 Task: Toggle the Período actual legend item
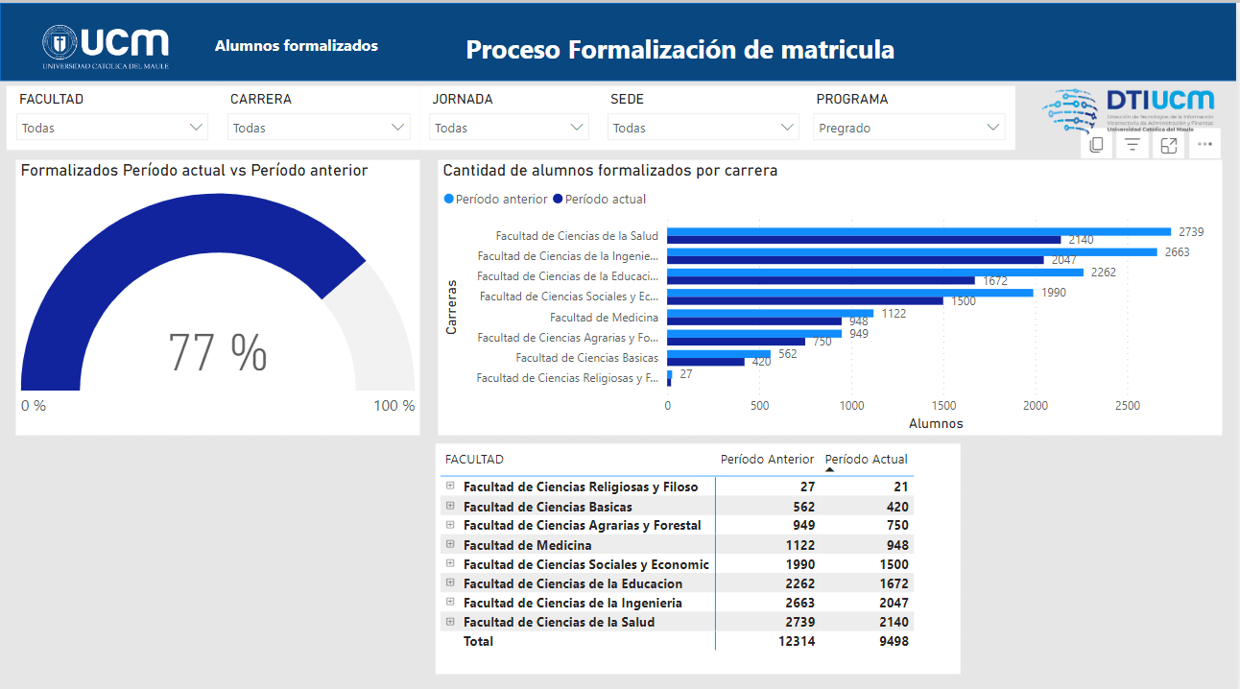click(x=600, y=200)
